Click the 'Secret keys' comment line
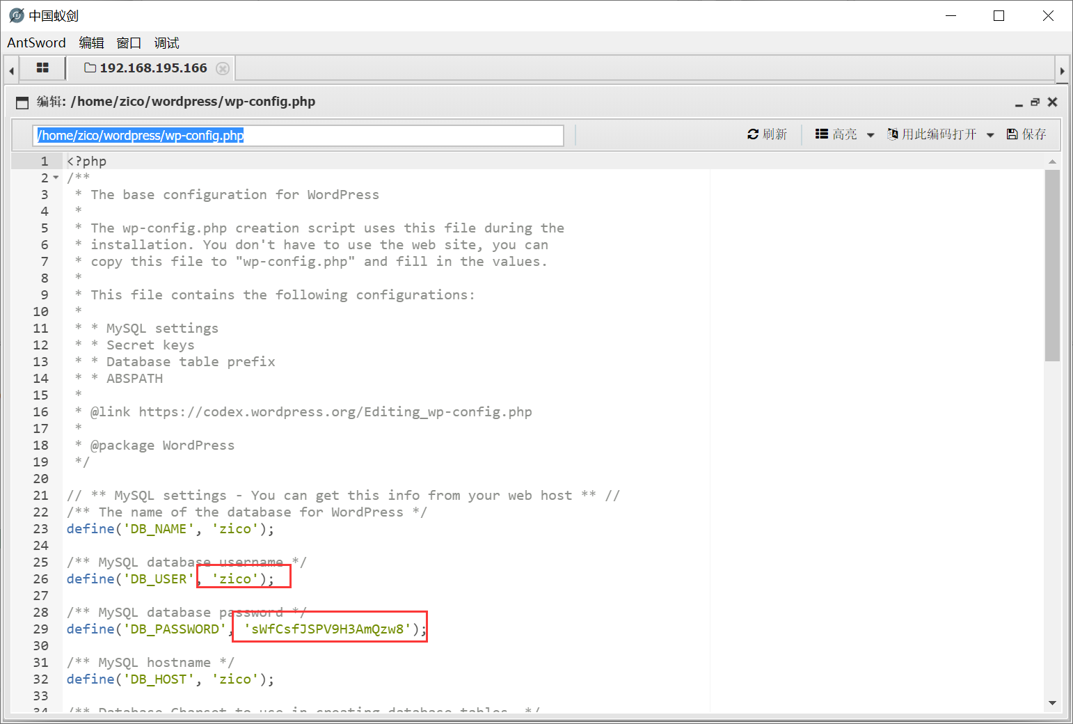Screen dimensions: 1073x724 pyautogui.click(x=150, y=345)
